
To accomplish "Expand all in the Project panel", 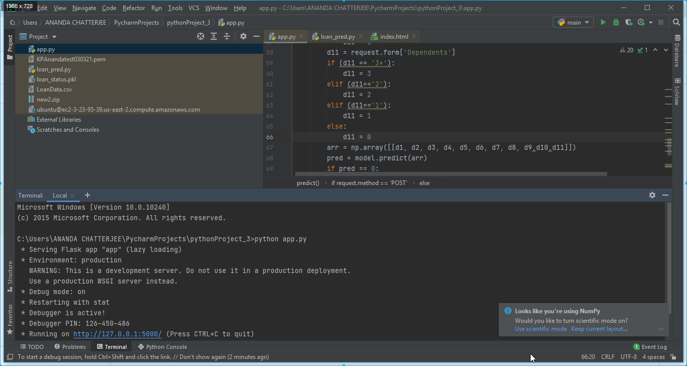I will tap(214, 36).
